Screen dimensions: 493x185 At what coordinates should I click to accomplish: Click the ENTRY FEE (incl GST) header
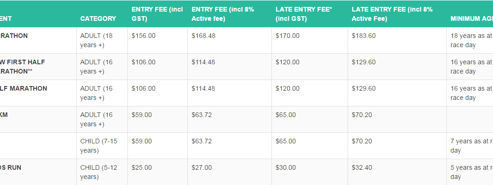coord(157,14)
